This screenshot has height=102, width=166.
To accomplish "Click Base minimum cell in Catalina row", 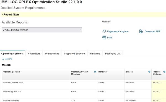I will (84, 85).
